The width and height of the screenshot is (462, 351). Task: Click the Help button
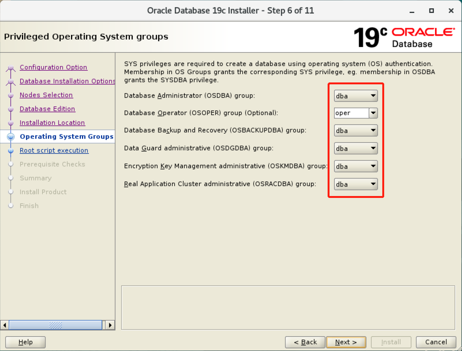coord(25,342)
